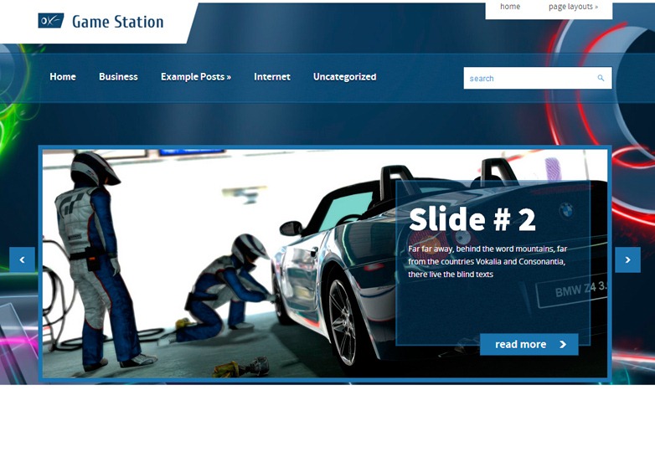Click the OX logo icon in header

[50, 21]
